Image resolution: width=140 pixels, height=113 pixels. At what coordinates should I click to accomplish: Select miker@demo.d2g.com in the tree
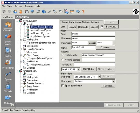41,30
